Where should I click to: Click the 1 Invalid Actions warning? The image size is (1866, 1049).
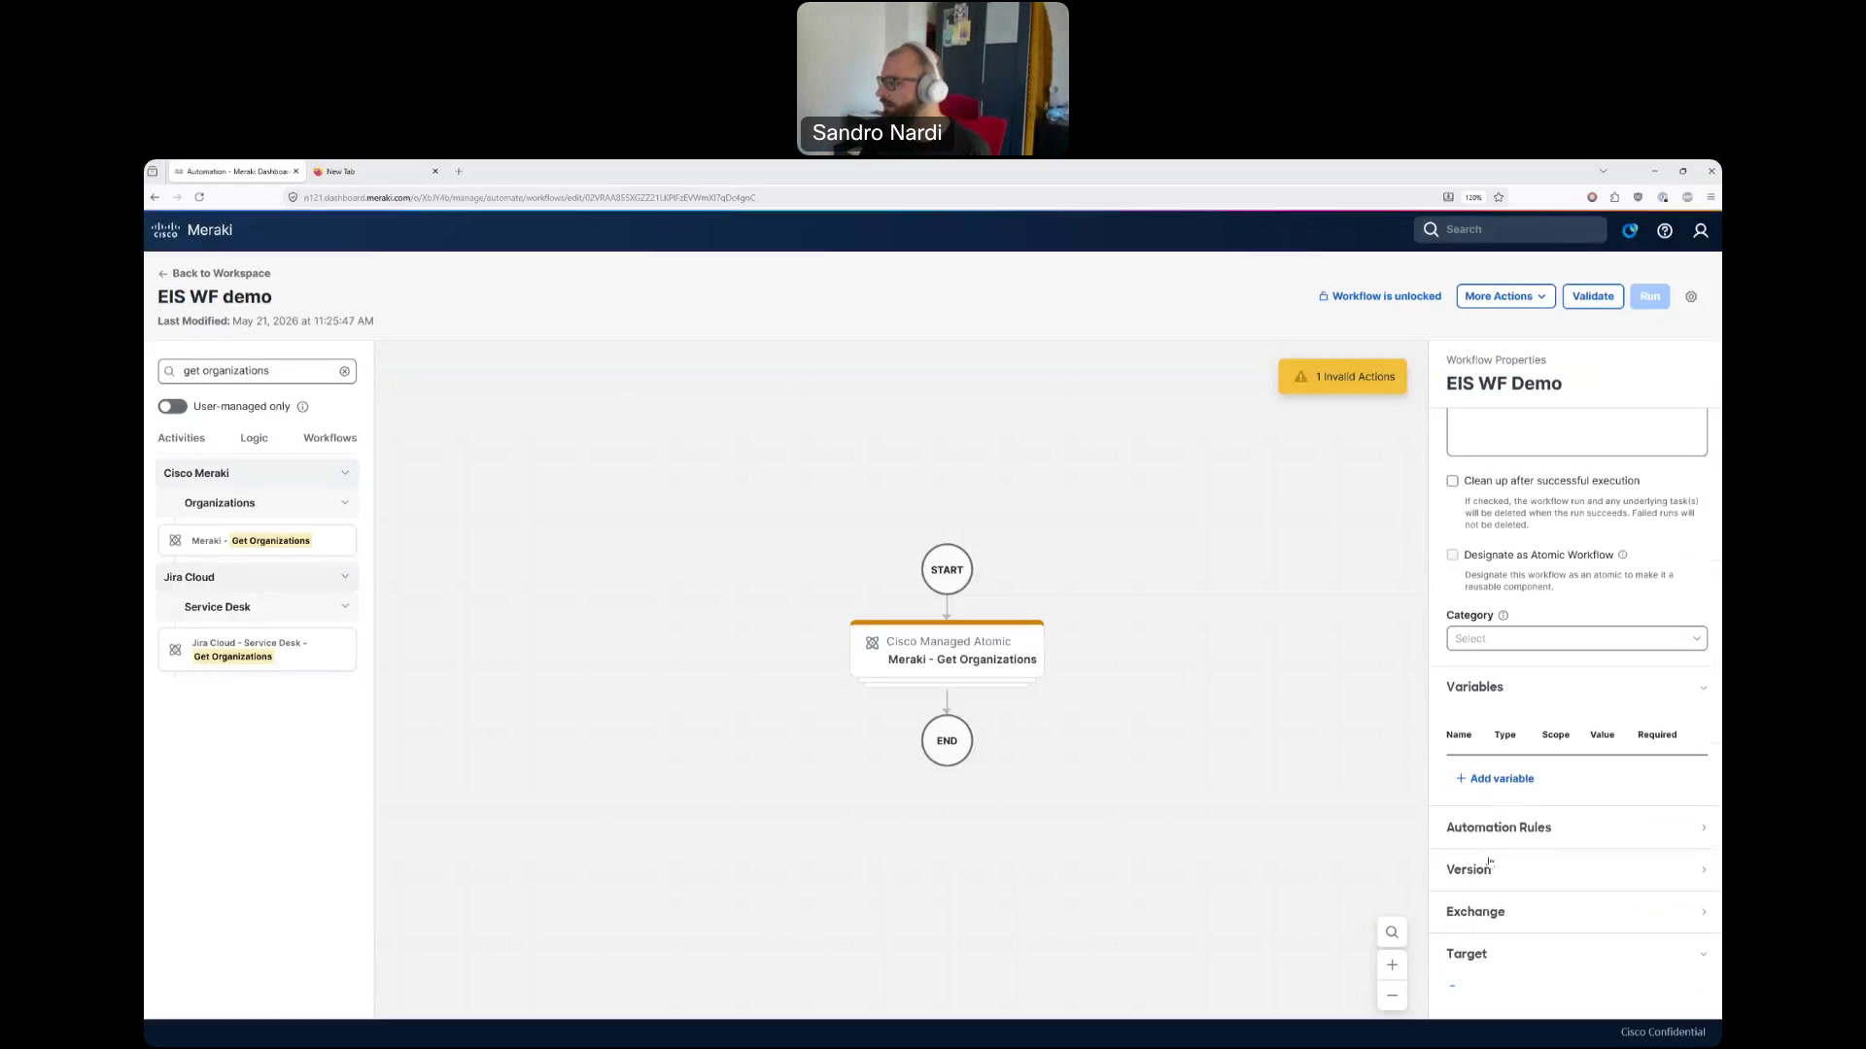pos(1342,377)
